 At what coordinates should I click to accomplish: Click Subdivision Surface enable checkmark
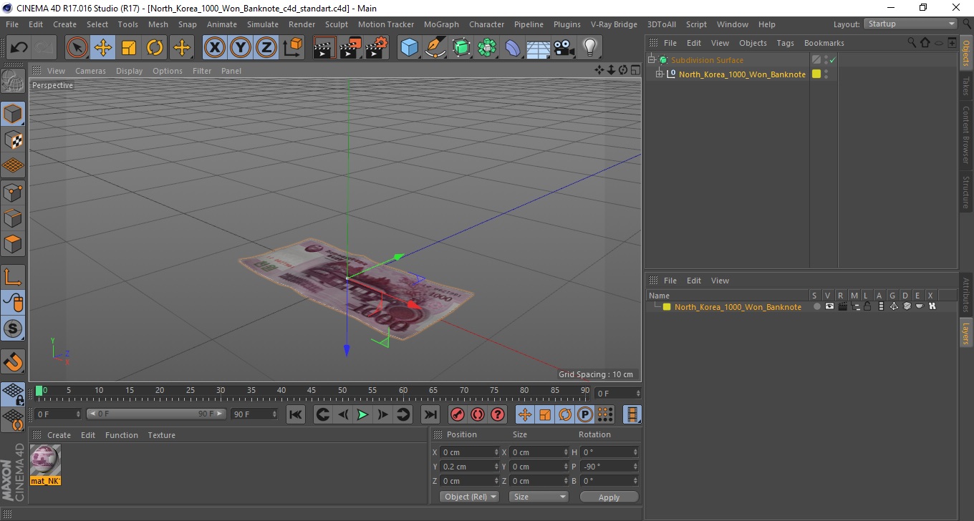[832, 60]
